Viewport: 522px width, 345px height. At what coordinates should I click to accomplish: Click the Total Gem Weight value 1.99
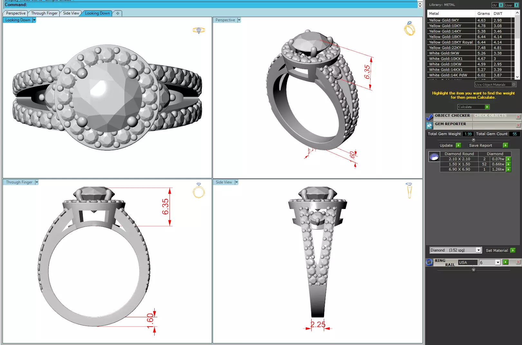tap(468, 134)
